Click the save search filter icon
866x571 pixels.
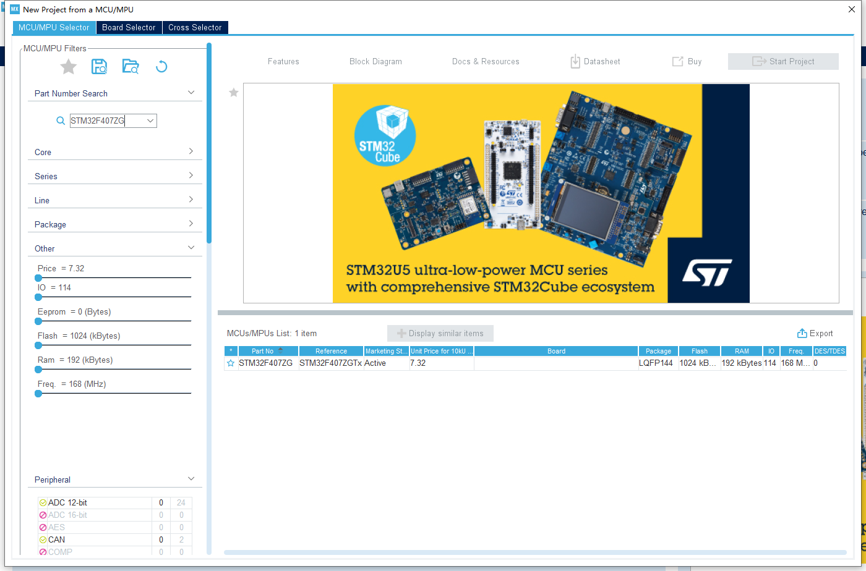(x=99, y=67)
